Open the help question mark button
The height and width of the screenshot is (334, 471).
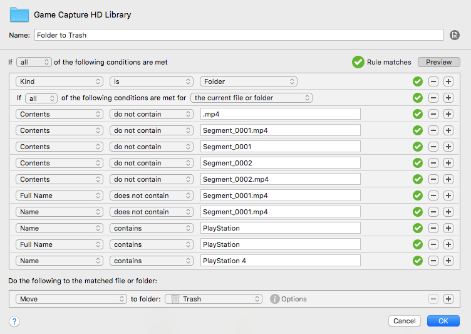pyautogui.click(x=14, y=321)
